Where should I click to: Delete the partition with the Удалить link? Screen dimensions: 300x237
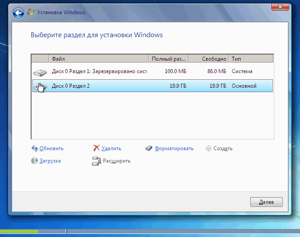[x=111, y=148]
